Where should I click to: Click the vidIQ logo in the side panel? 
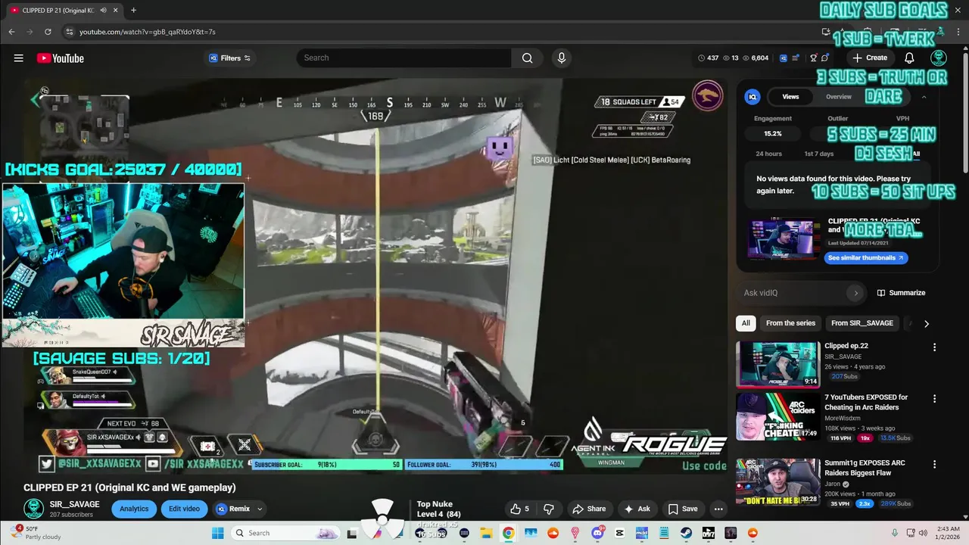(752, 97)
